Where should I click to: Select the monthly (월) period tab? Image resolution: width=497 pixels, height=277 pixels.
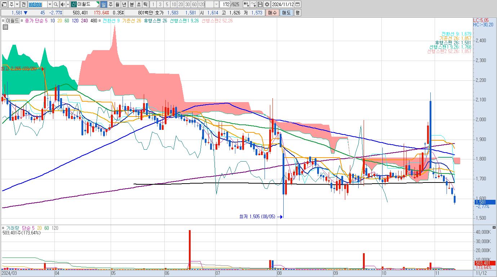(117, 4)
